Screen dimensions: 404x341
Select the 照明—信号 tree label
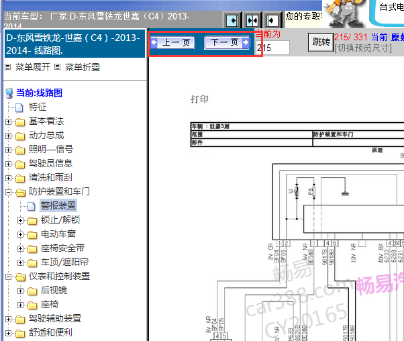(51, 149)
